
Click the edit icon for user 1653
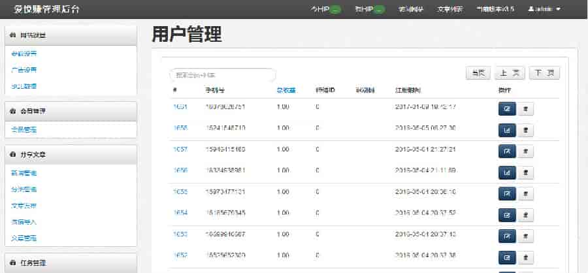(506, 236)
